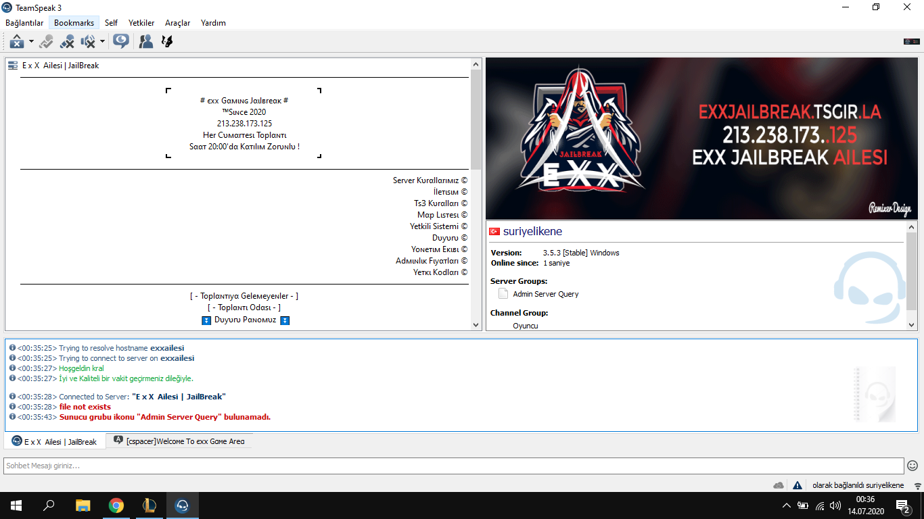Viewport: 924px width, 519px height.
Task: Select the Toplantı Odası channel
Action: (x=244, y=307)
